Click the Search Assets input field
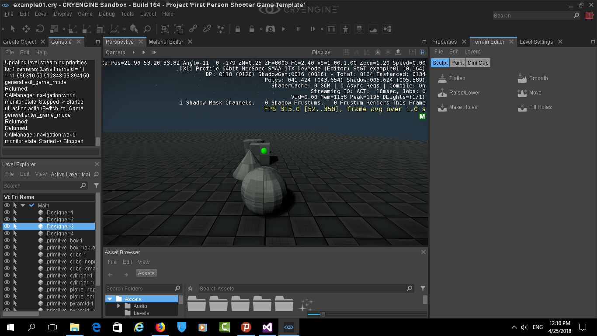Viewport: 597px width, 336px height. click(306, 288)
